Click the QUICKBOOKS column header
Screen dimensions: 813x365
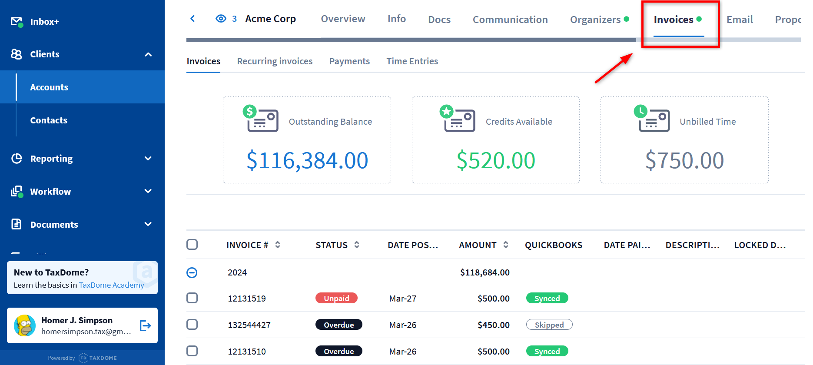point(554,245)
